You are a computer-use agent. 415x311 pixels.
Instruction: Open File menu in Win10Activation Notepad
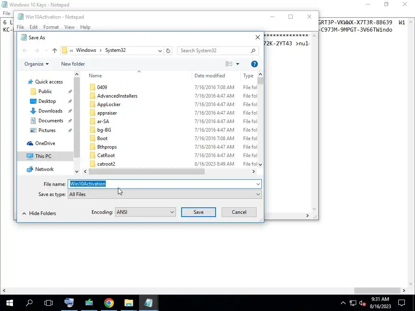pos(20,27)
